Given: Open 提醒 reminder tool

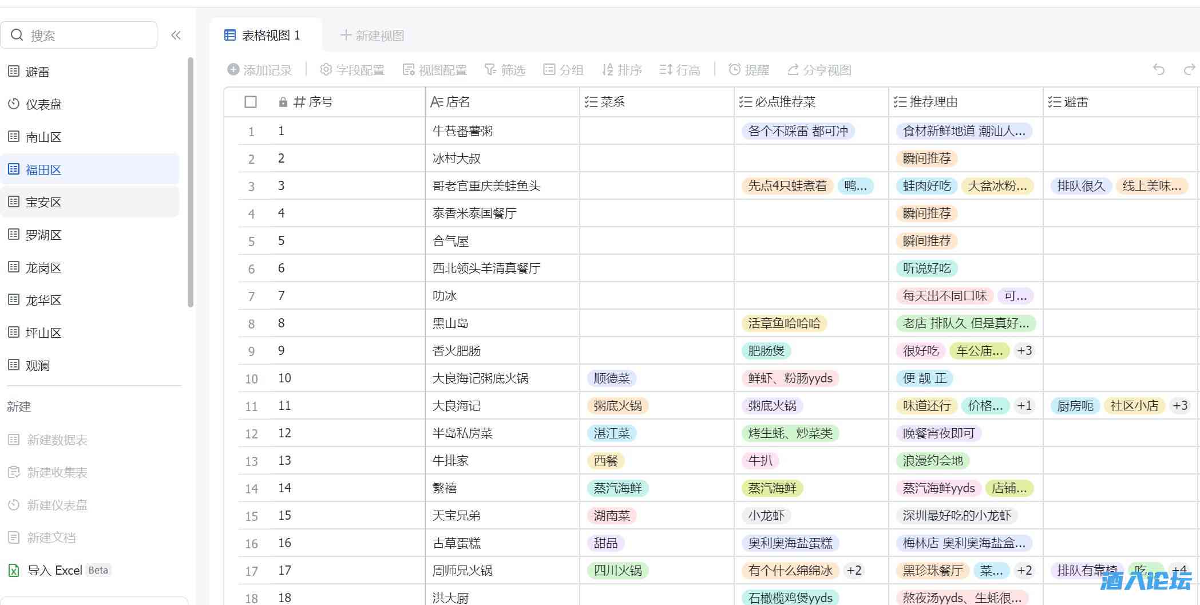Looking at the screenshot, I should pyautogui.click(x=748, y=70).
